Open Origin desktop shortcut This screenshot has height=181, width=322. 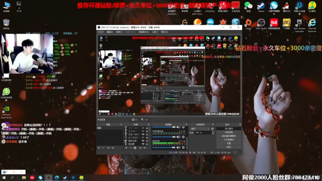[248, 24]
